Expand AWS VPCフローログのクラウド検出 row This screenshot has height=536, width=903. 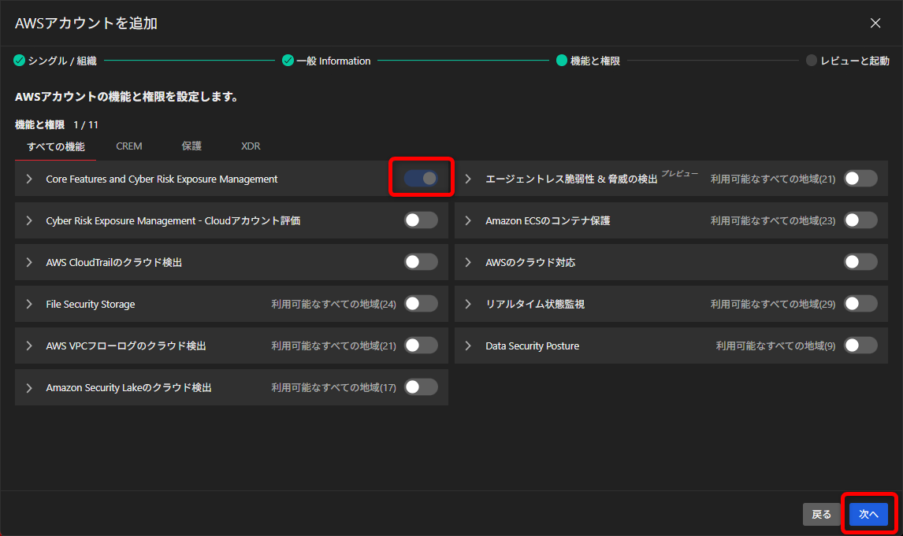pos(29,346)
